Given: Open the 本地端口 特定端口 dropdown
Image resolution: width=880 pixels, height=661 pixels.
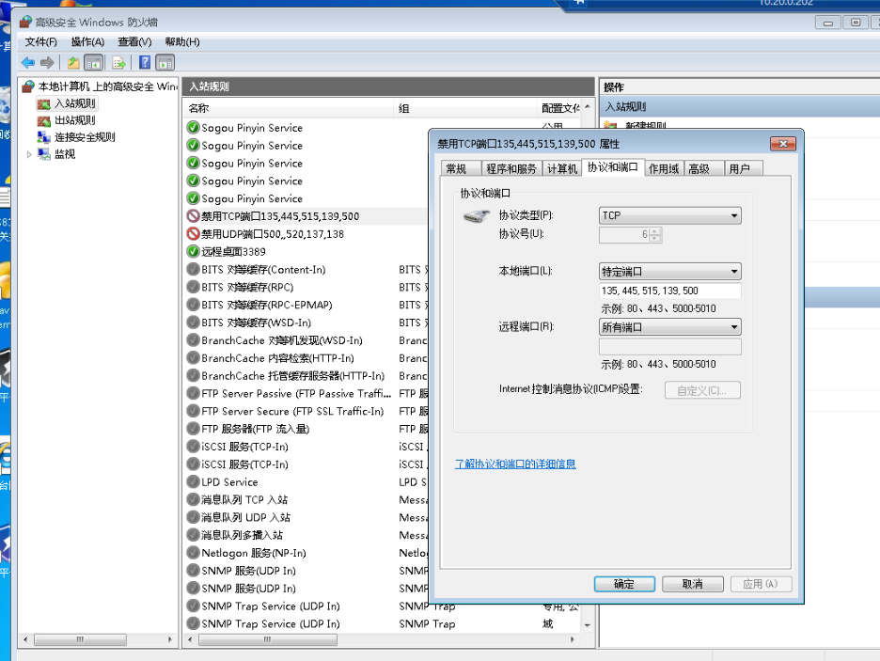Looking at the screenshot, I should click(670, 272).
